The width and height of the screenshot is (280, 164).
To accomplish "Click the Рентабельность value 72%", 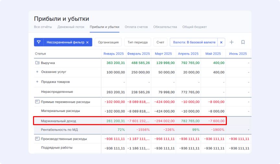I will coord(121,130).
